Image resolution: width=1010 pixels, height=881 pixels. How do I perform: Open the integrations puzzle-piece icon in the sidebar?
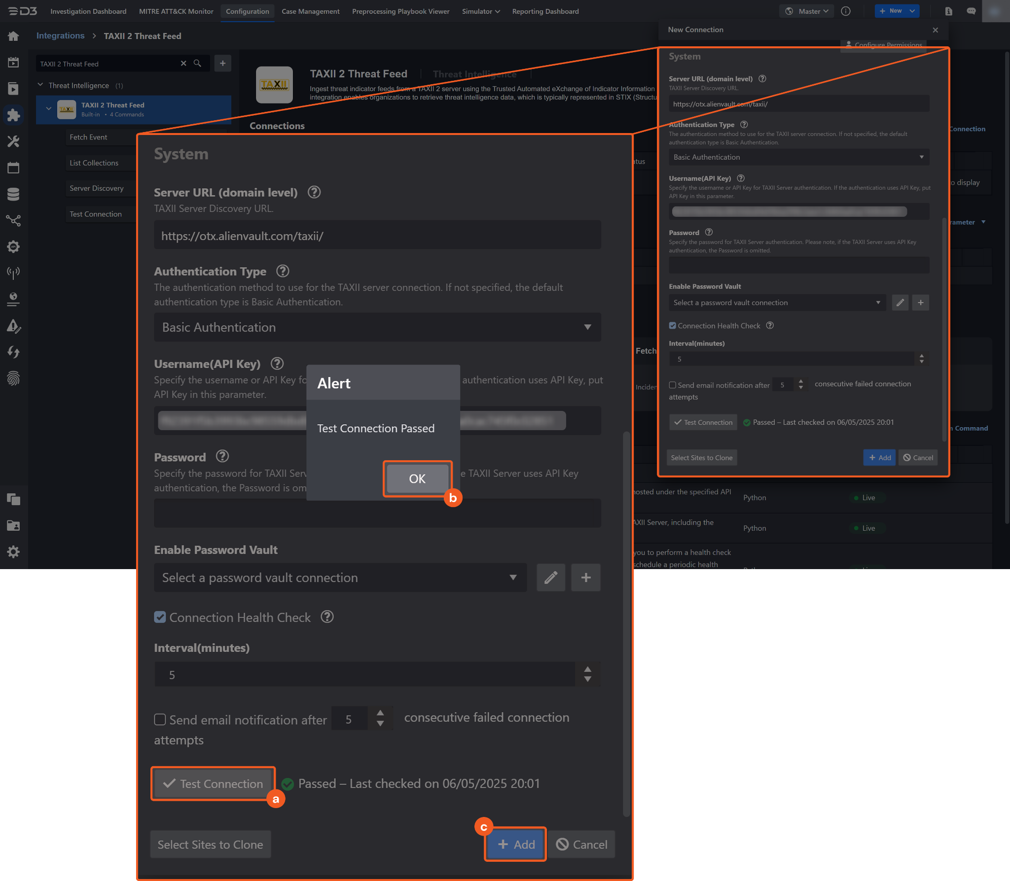point(13,115)
